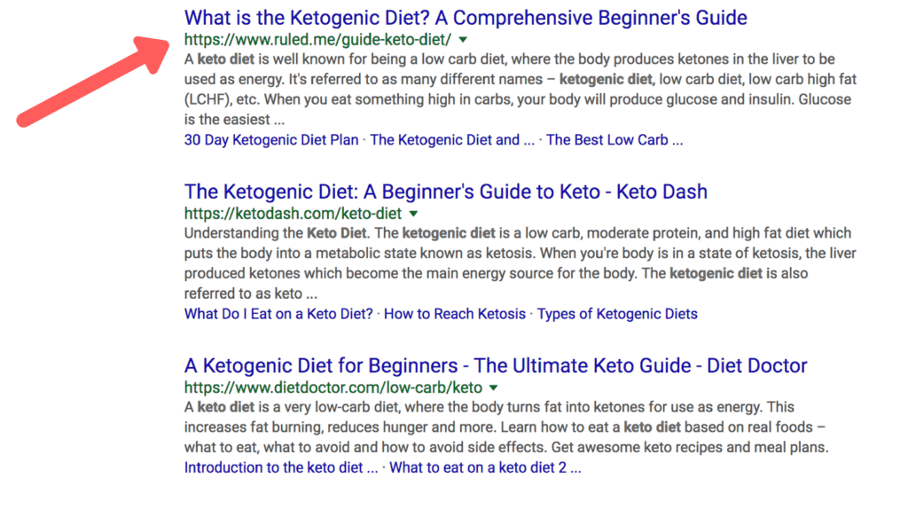908x509 pixels.
Task: Go to "What Do I Eat on a Keto Diet?"
Action: pyautogui.click(x=278, y=314)
